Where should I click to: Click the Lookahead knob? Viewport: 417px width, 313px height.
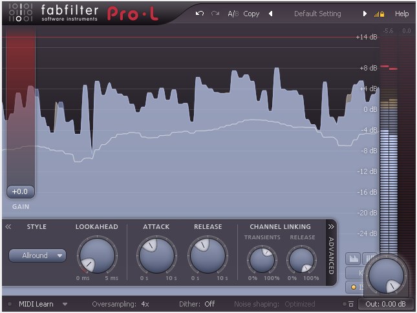click(x=97, y=255)
